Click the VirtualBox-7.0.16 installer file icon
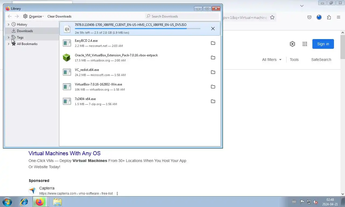This screenshot has width=345, height=207. pos(67,87)
